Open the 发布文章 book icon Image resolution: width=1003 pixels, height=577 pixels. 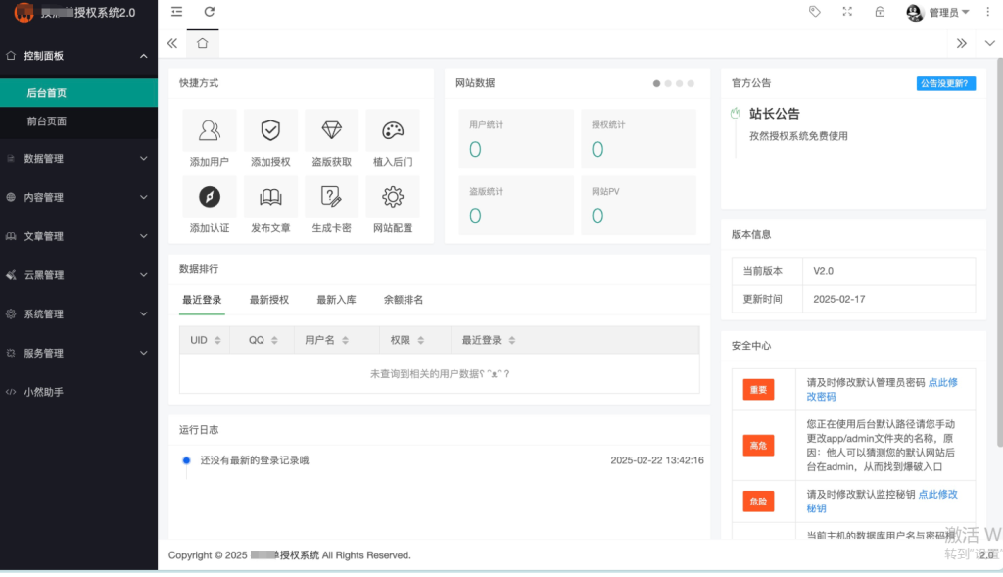[270, 197]
